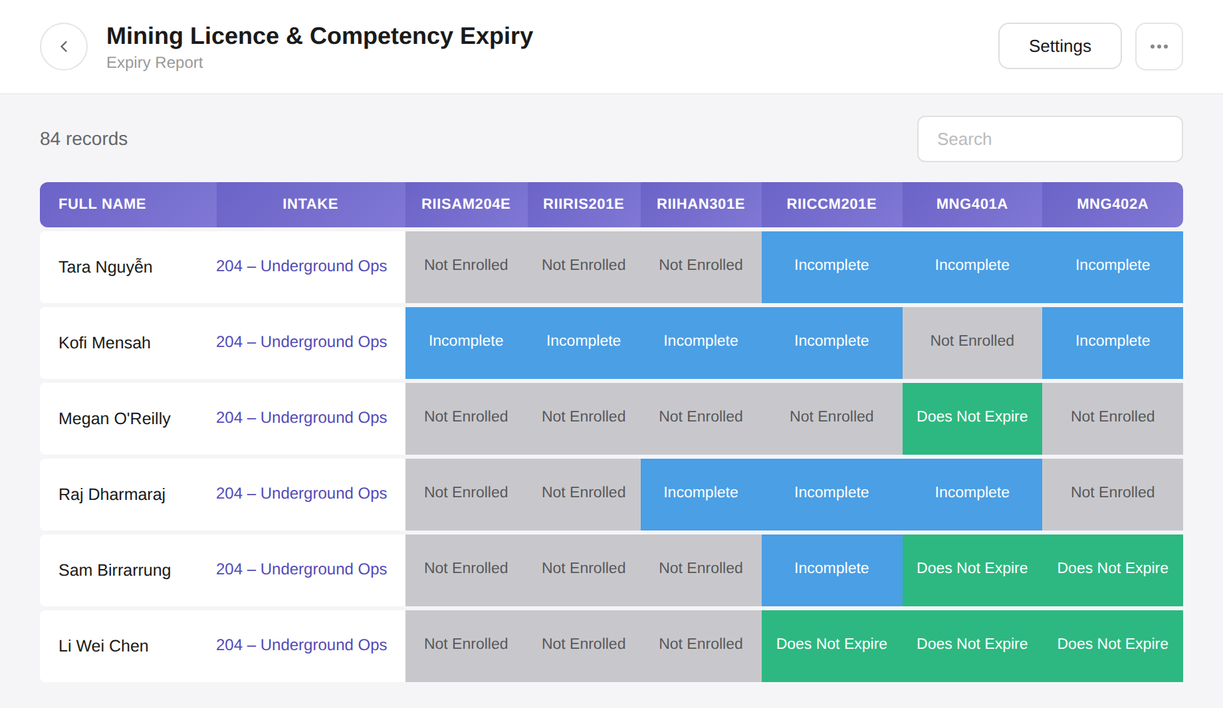Viewport: 1223px width, 708px height.
Task: Open Kofi Mensah's Underground Ops intake link
Action: click(301, 342)
